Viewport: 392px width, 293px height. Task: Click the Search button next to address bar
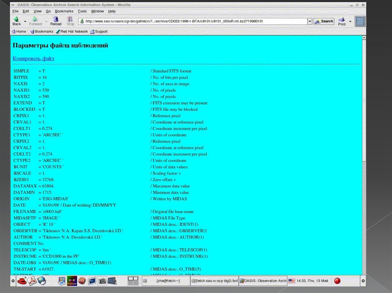(324, 21)
